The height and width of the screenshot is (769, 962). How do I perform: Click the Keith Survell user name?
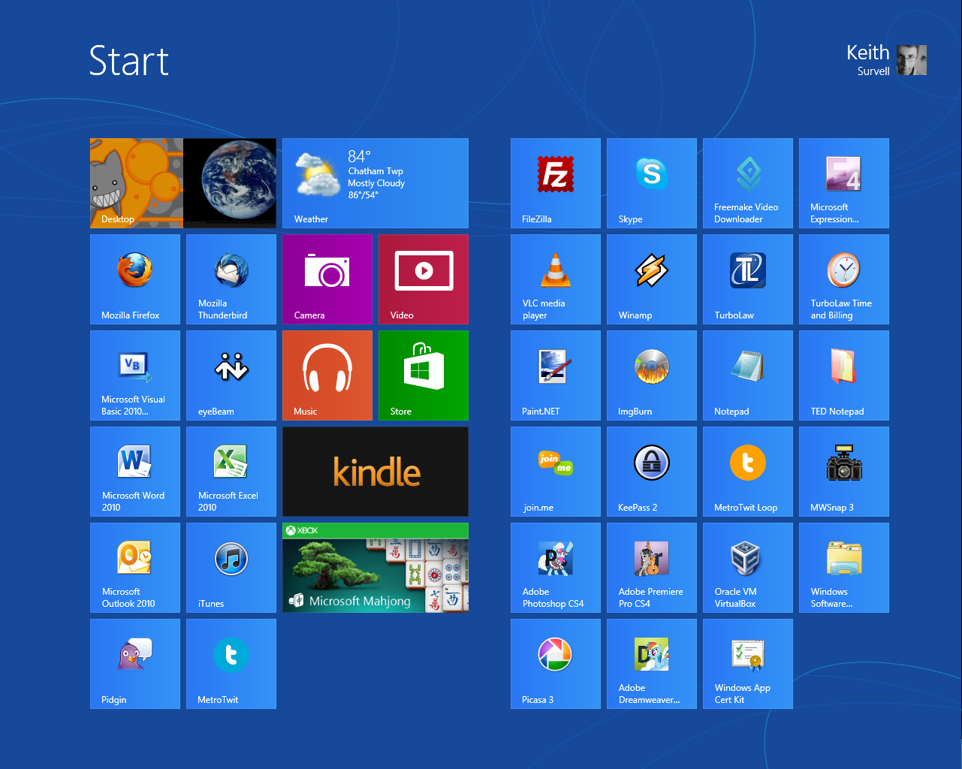click(x=868, y=60)
